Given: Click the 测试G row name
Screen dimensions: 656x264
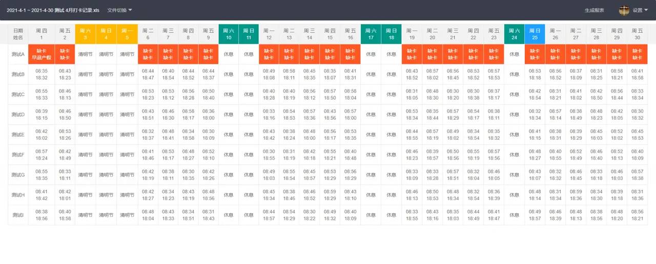Looking at the screenshot, I should (x=18, y=174).
